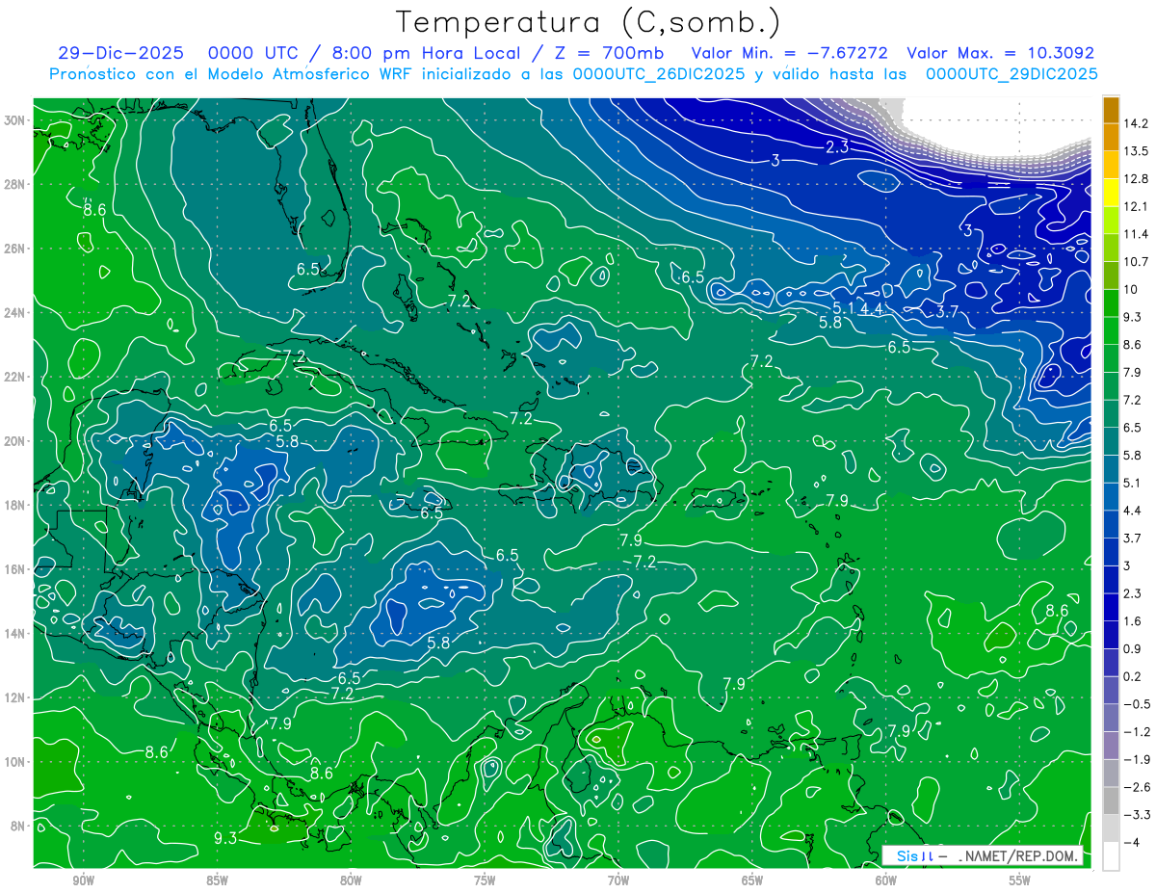Click the '4.4' contour label on the map
The image size is (1156, 893).
(x=872, y=308)
